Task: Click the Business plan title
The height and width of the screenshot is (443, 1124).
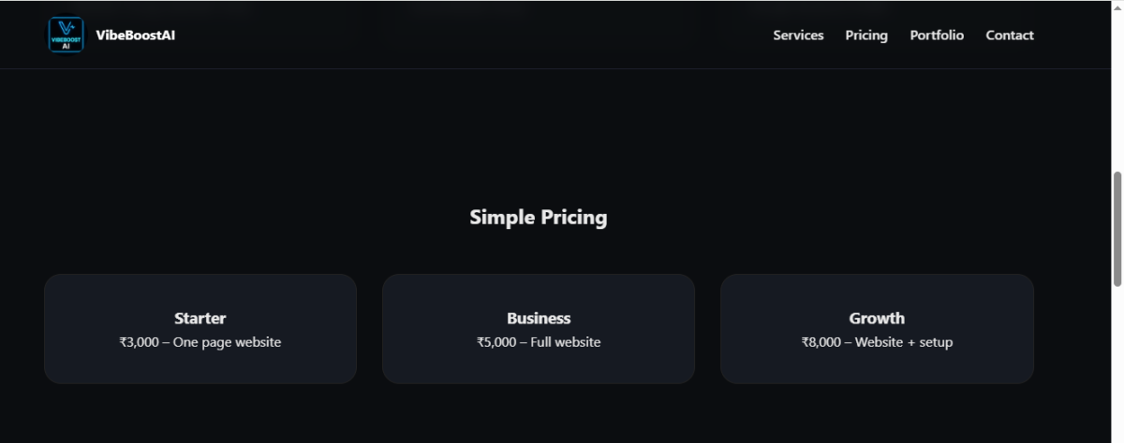Action: tap(539, 318)
